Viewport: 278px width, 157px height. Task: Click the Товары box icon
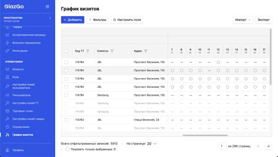point(7,27)
